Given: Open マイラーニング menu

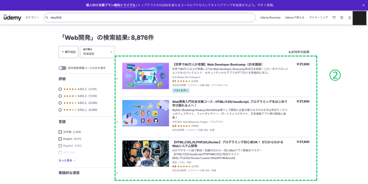Looking at the screenshot, I should pos(318,18).
